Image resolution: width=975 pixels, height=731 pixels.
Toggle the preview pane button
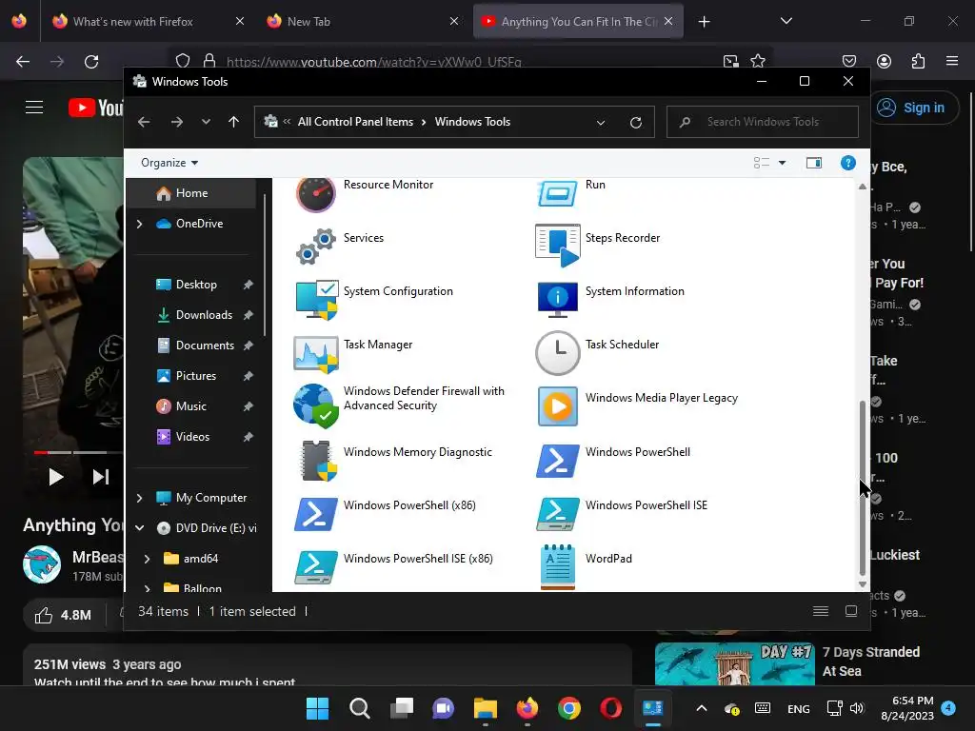tap(814, 163)
